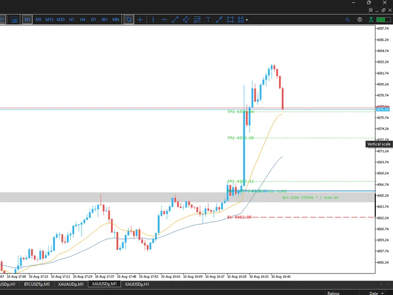
Task: Click the Rating column header
Action: 334,293
